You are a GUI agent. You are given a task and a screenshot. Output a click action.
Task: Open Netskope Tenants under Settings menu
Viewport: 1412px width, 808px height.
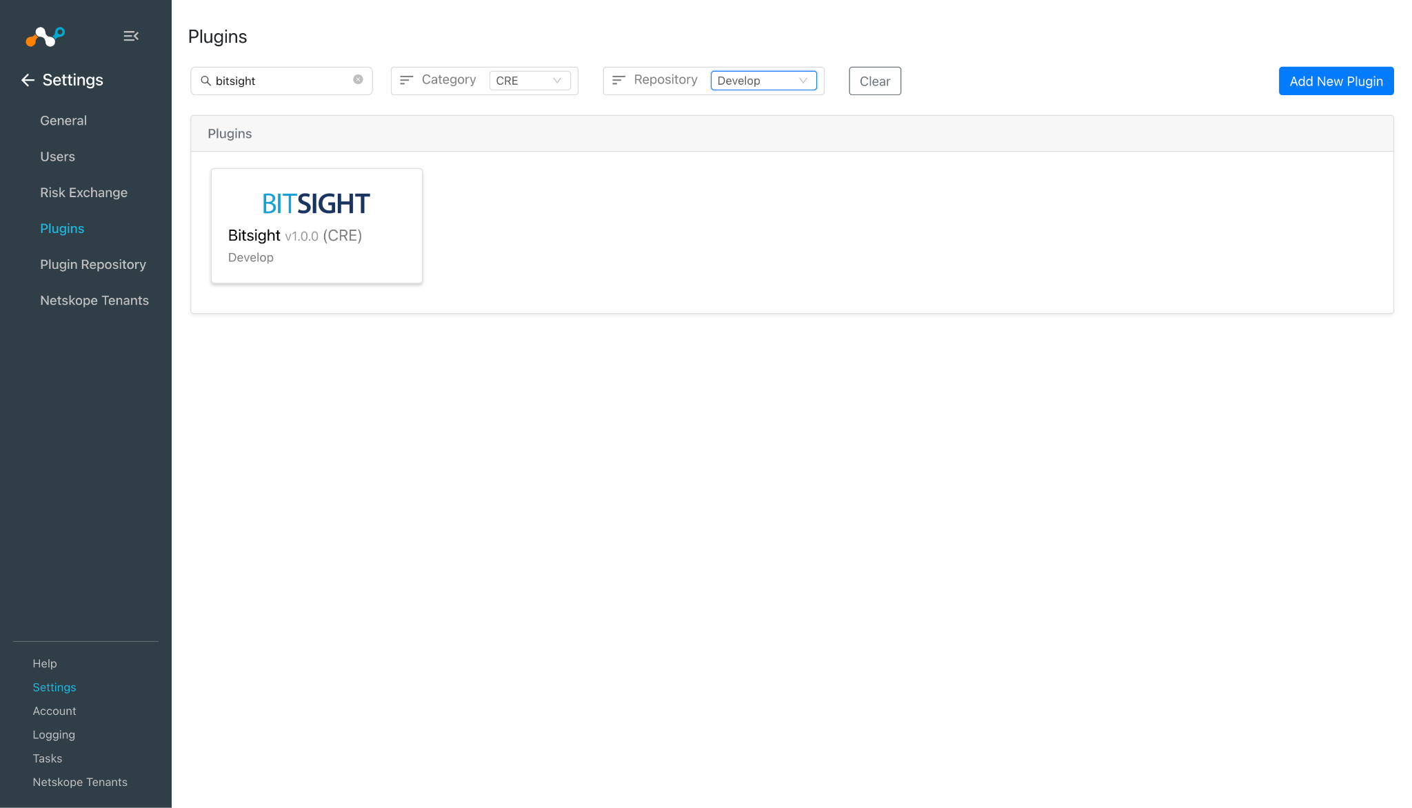94,300
